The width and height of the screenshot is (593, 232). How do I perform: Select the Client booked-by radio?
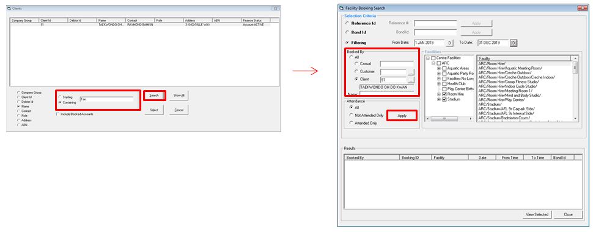[x=356, y=80]
